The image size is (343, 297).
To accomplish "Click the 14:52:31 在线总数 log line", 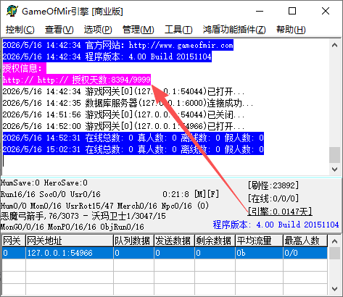I will [x=133, y=138].
